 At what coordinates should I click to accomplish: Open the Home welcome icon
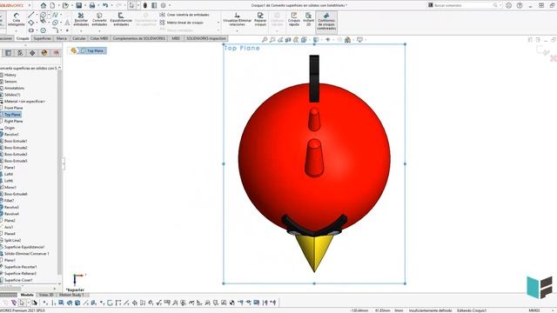[x=43, y=5]
